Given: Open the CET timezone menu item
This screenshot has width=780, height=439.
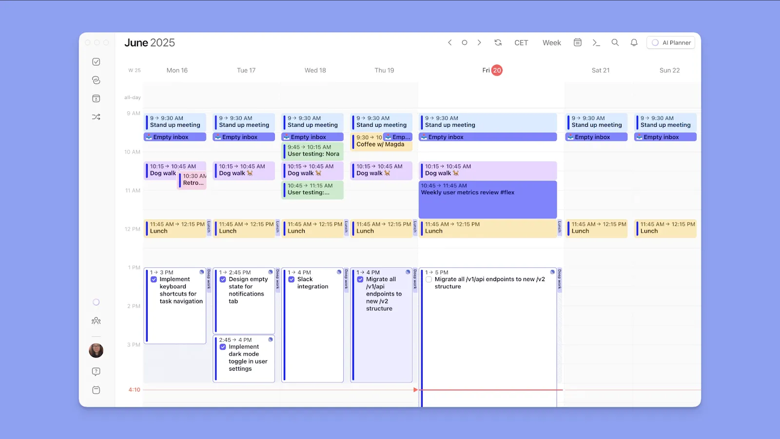Looking at the screenshot, I should tap(521, 42).
